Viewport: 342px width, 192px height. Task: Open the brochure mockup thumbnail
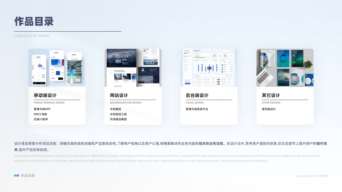tap(285, 68)
